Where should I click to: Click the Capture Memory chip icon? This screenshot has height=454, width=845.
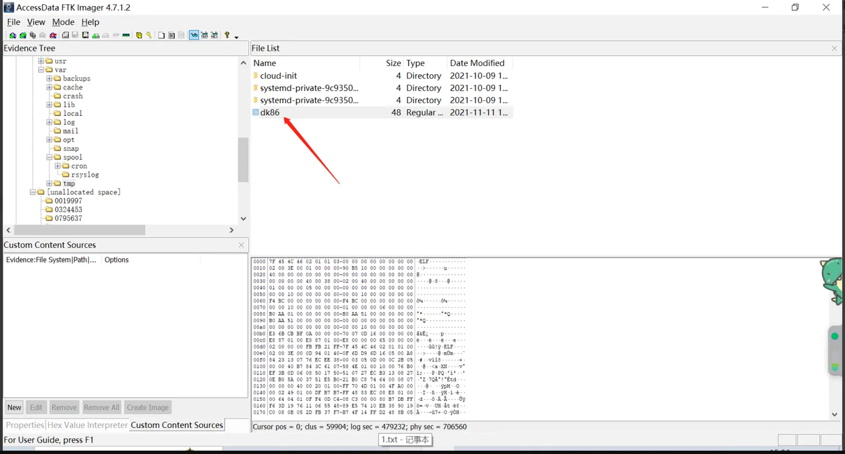pos(126,35)
